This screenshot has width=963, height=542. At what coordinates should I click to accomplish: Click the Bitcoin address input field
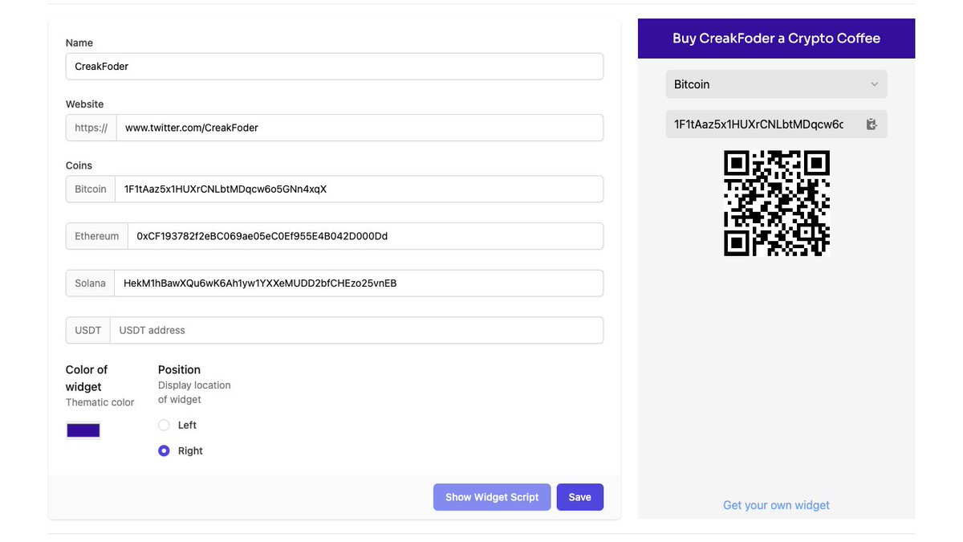(x=359, y=189)
